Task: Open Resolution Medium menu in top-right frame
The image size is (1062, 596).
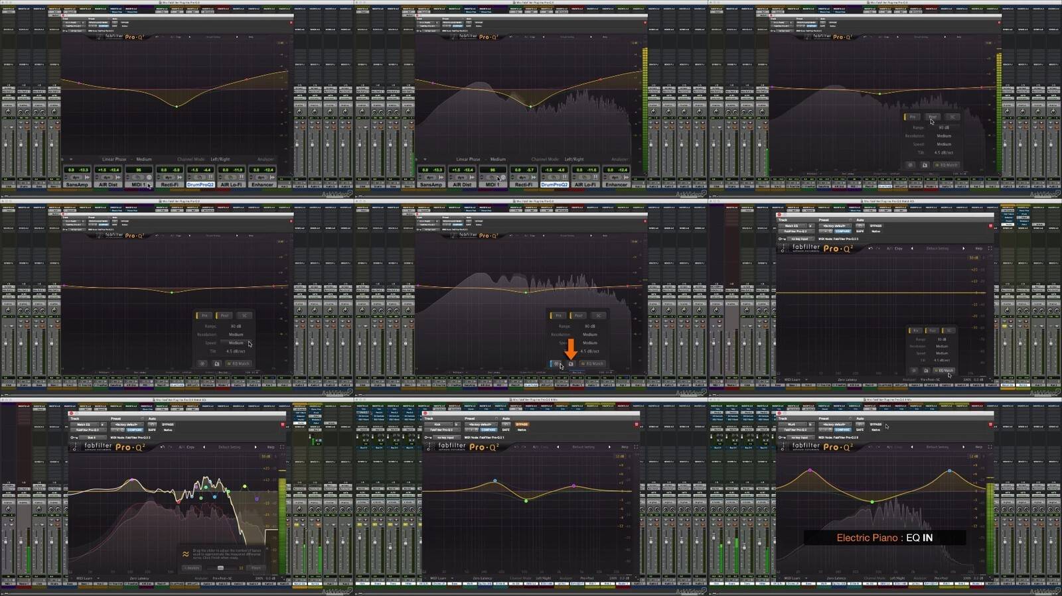Action: [x=944, y=135]
